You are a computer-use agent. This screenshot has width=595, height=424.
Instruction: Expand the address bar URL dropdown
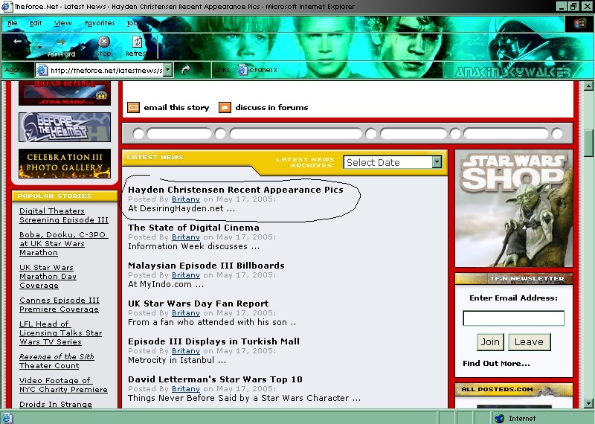pyautogui.click(x=168, y=70)
